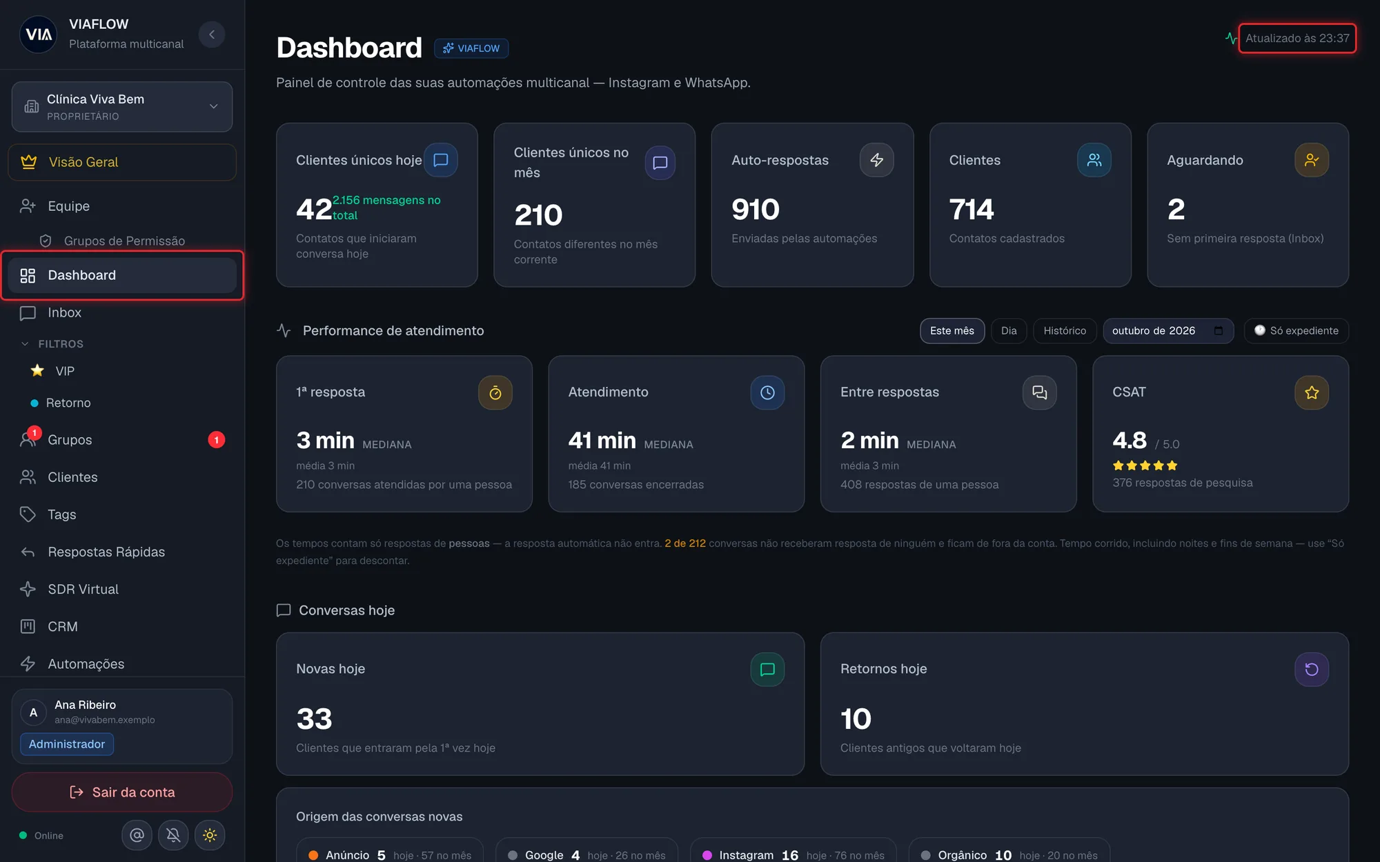Click the Retornos hoje refresh icon
This screenshot has width=1380, height=862.
pos(1312,670)
